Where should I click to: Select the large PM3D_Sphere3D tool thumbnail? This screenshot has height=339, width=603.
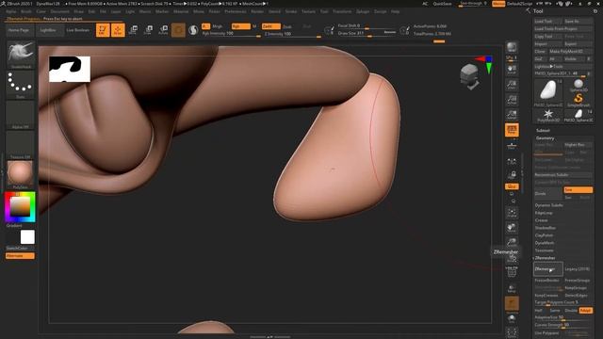[548, 92]
